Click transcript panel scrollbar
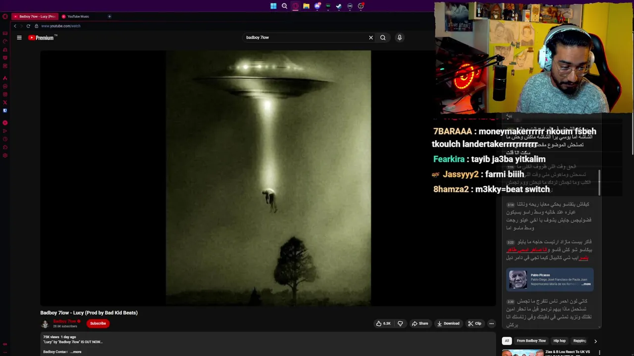 click(x=599, y=182)
